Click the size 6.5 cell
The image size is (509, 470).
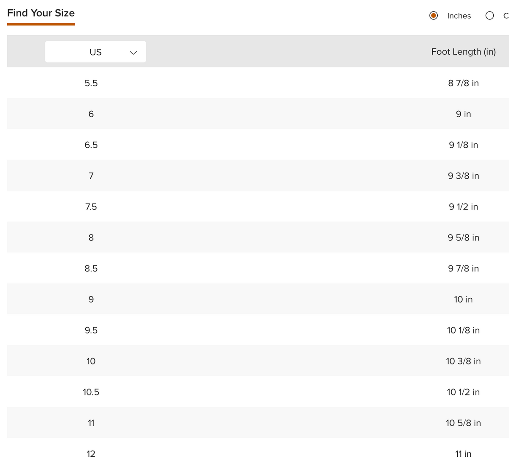coord(91,145)
